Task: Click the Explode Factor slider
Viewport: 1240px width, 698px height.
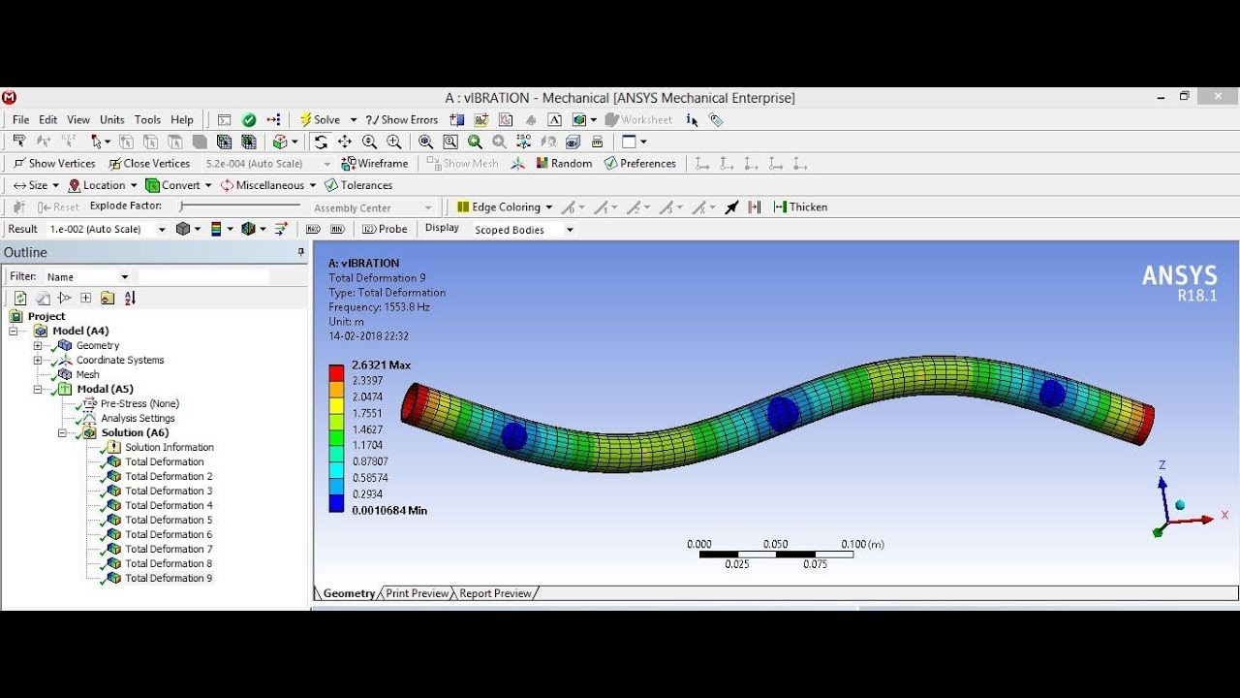Action: (x=239, y=206)
